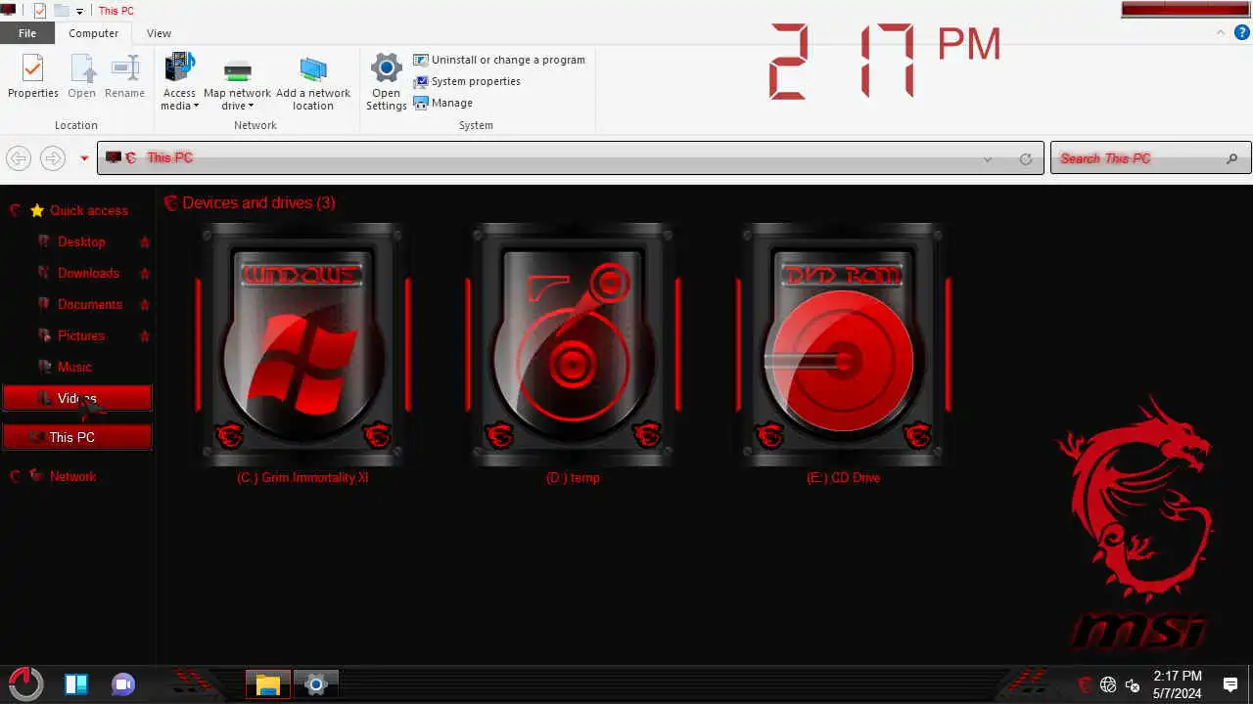Click the This PC address bar
Image resolution: width=1253 pixels, height=704 pixels.
570,158
